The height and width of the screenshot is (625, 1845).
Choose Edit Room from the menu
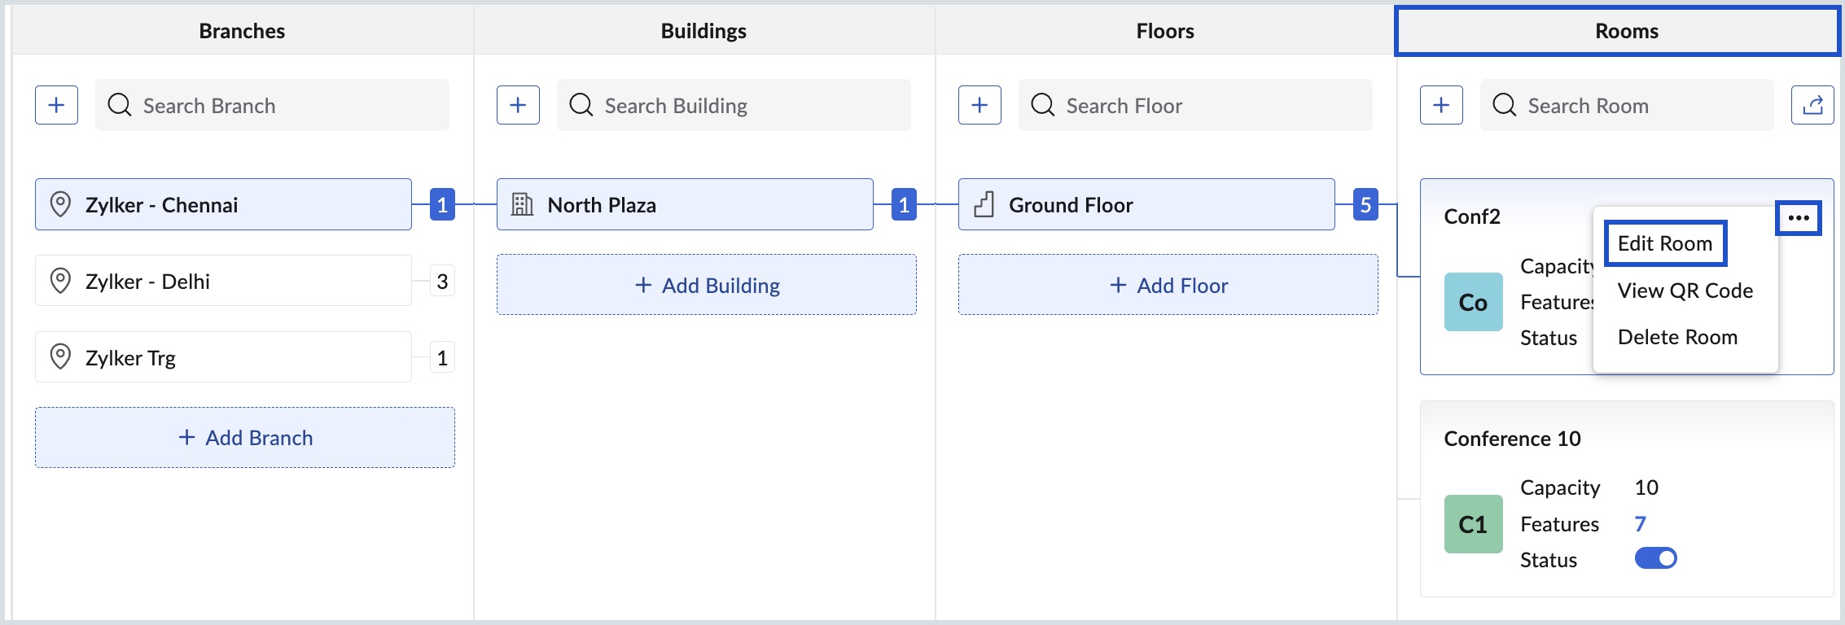point(1664,243)
